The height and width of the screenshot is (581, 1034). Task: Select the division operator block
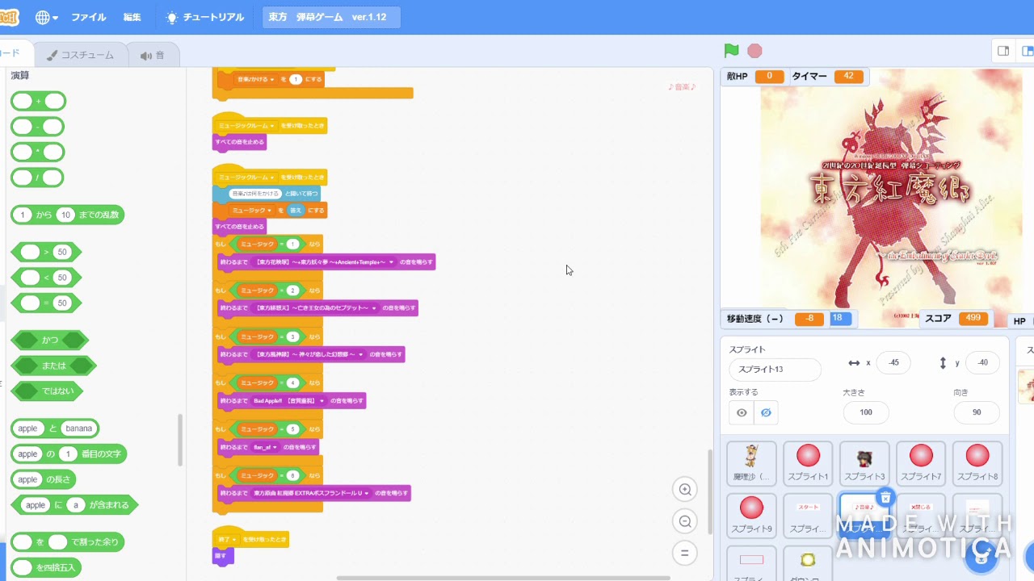(37, 178)
